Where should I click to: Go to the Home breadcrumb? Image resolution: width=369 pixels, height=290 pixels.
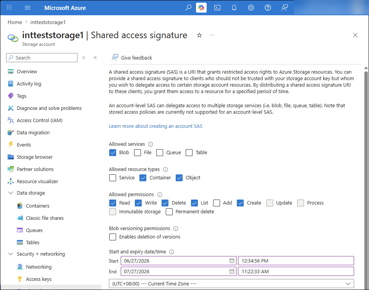point(15,22)
